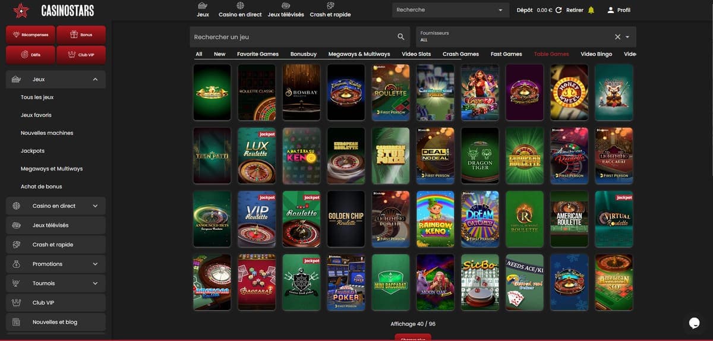Open the Fournisseurs dropdown arrow
713x341 pixels.
[627, 37]
